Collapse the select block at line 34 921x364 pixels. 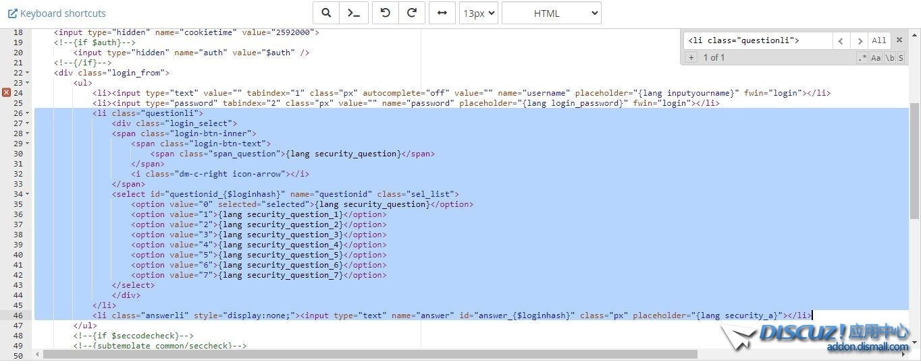(27, 194)
